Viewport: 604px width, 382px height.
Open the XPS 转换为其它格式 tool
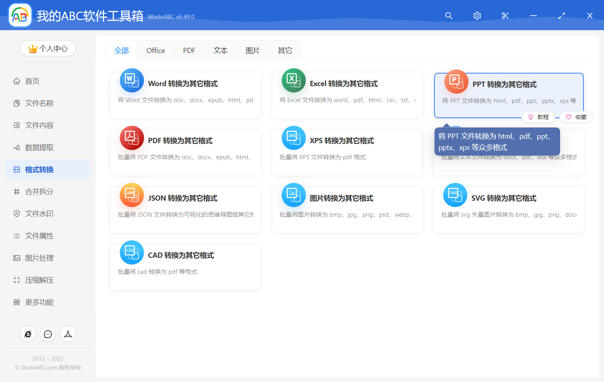click(347, 152)
